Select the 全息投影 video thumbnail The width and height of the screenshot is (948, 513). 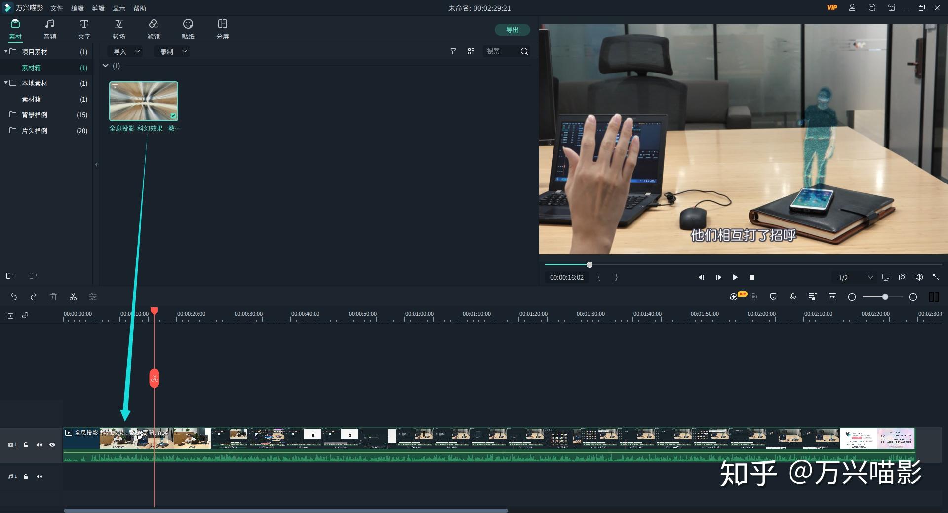point(144,101)
